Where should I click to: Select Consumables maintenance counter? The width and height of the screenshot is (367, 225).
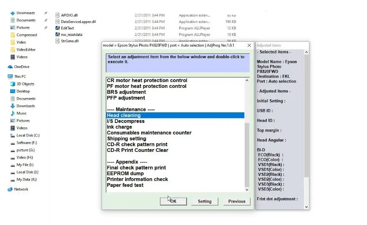pyautogui.click(x=149, y=133)
